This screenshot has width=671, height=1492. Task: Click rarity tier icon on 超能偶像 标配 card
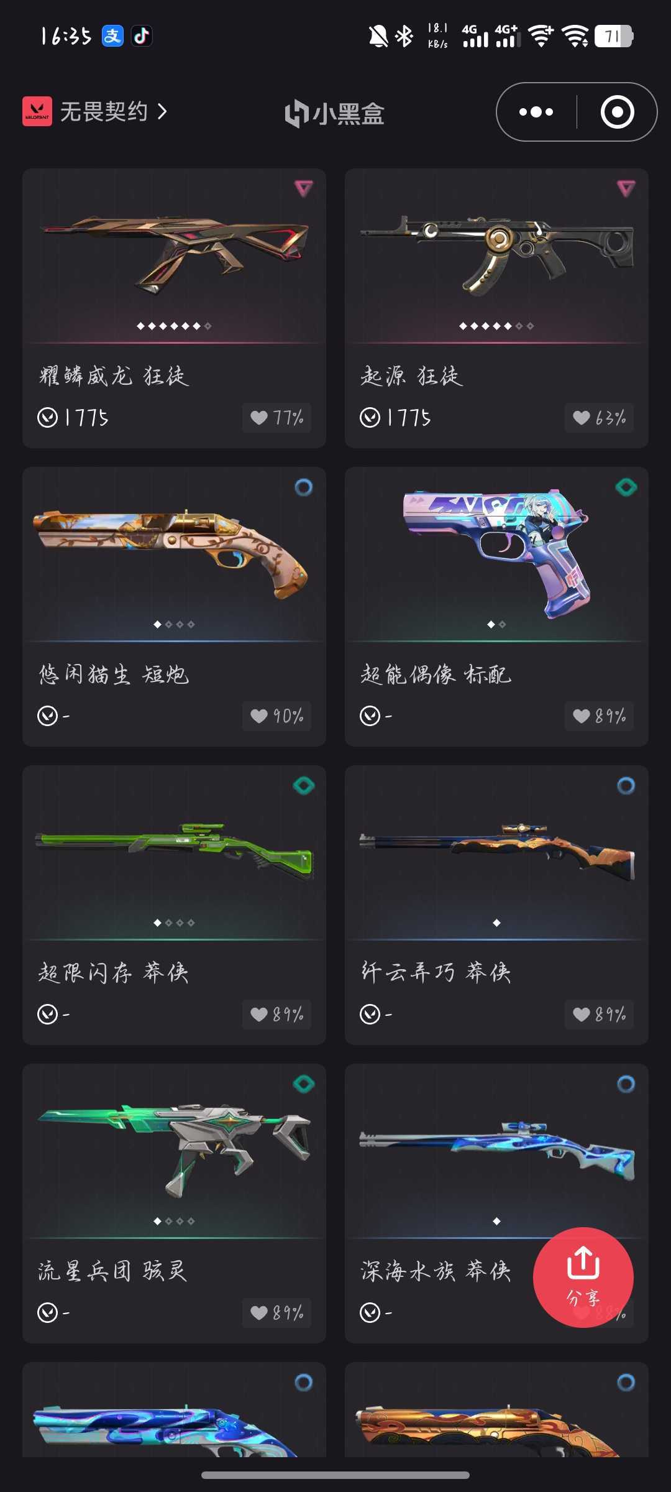626,487
